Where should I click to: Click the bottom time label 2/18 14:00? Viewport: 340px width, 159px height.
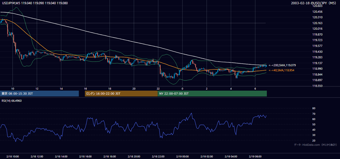[61, 156]
